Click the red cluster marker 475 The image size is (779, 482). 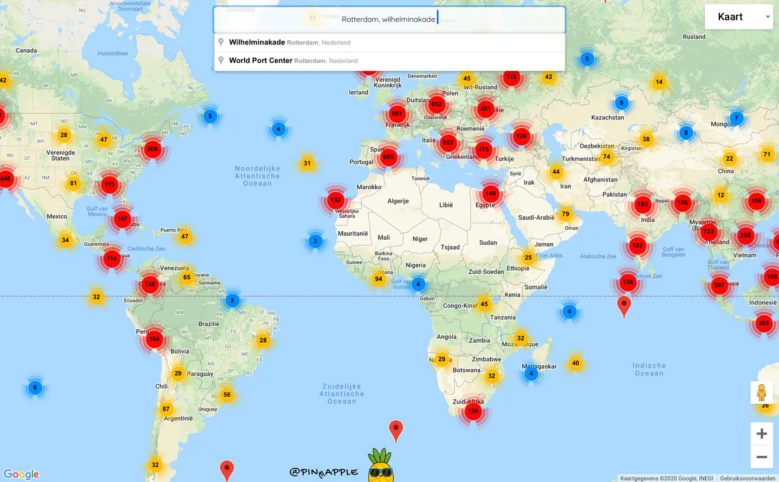(x=483, y=150)
